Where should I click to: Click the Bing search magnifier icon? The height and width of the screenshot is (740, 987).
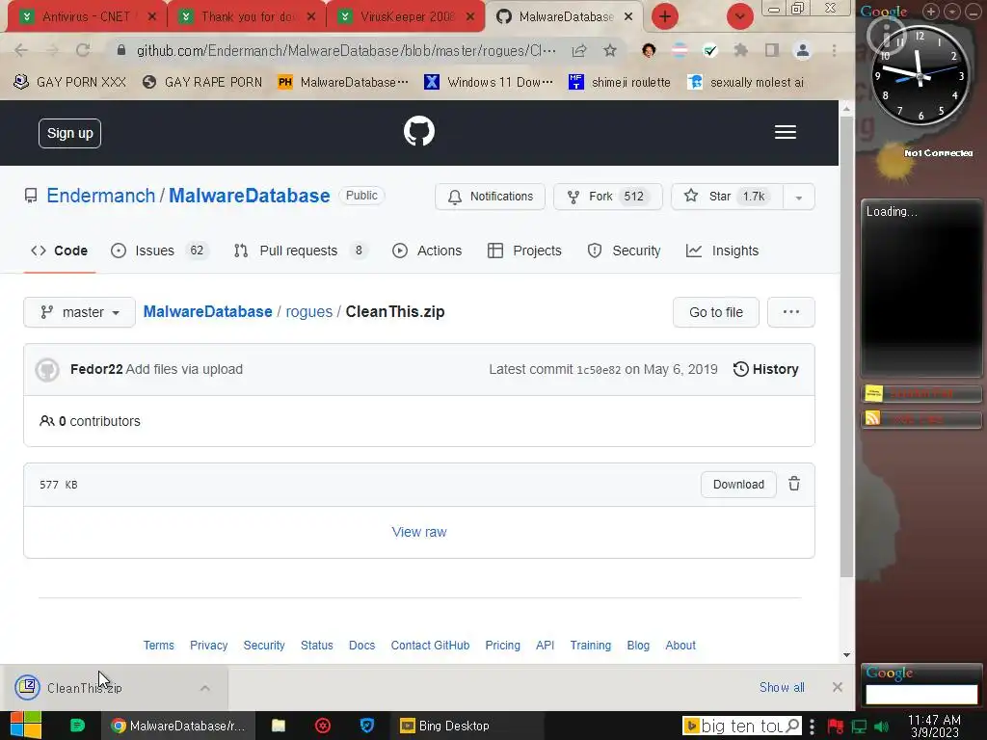pyautogui.click(x=793, y=726)
